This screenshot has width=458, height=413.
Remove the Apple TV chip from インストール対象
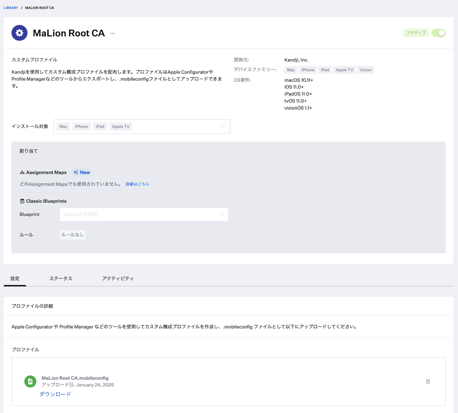click(121, 126)
